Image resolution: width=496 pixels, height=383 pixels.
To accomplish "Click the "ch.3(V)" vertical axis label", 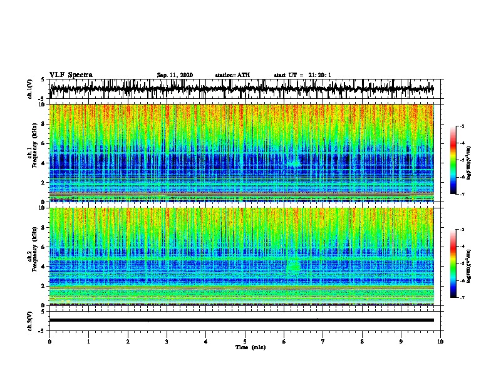I will click(30, 321).
